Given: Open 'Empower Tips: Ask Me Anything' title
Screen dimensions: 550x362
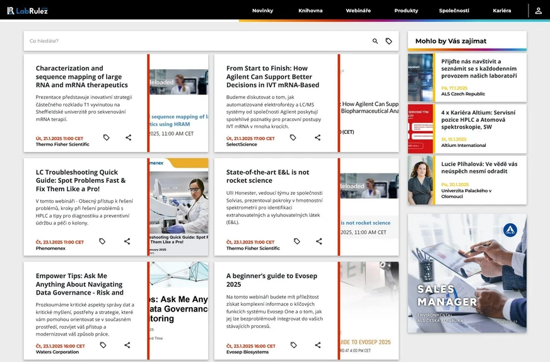Looking at the screenshot, I should pos(79,284).
